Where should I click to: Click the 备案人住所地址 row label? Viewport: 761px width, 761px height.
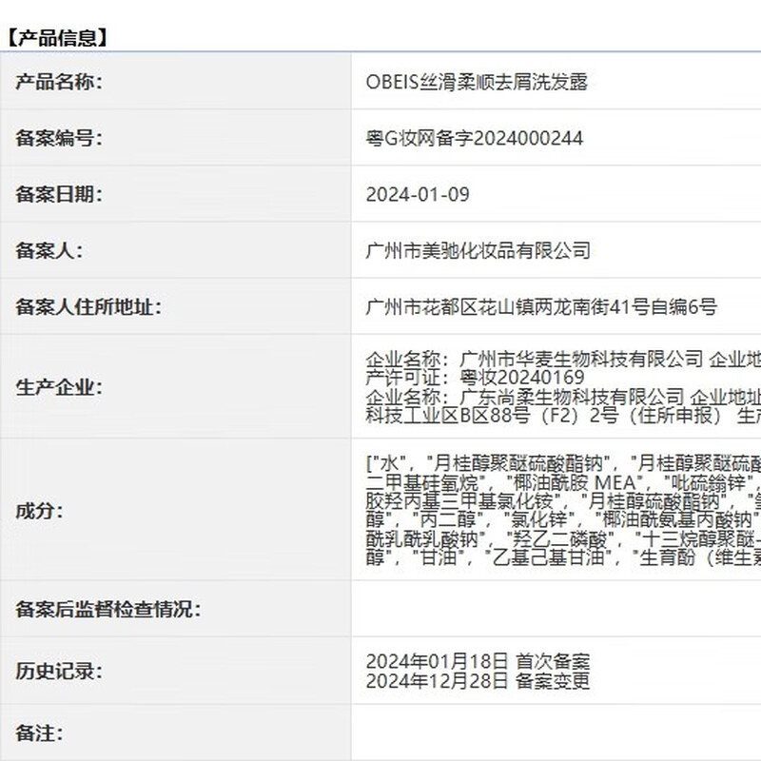coord(88,307)
